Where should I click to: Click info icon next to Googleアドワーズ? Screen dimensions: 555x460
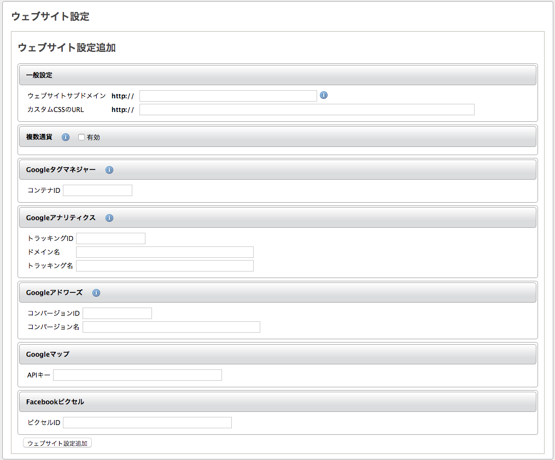click(x=96, y=293)
